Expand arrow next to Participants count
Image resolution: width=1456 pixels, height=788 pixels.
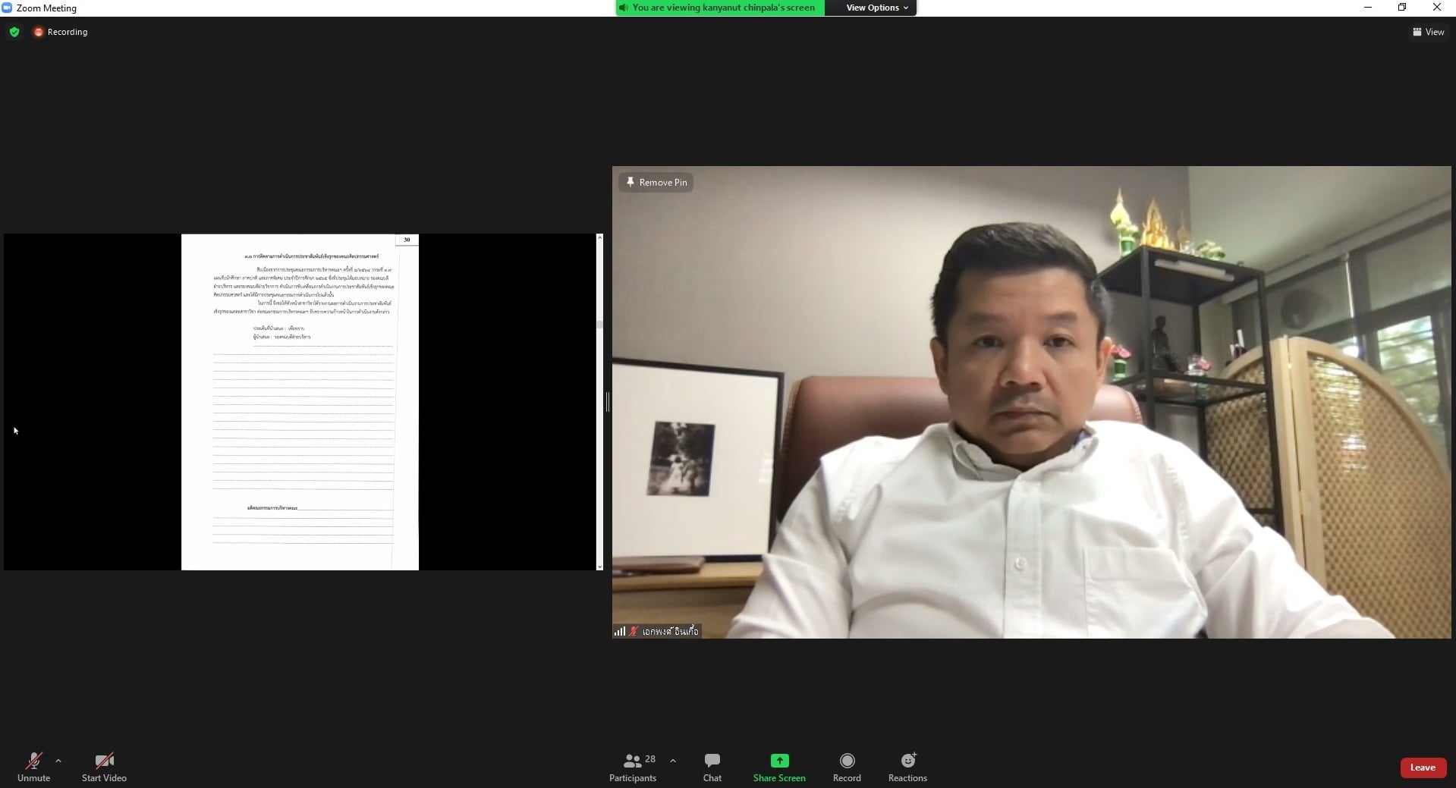[673, 761]
